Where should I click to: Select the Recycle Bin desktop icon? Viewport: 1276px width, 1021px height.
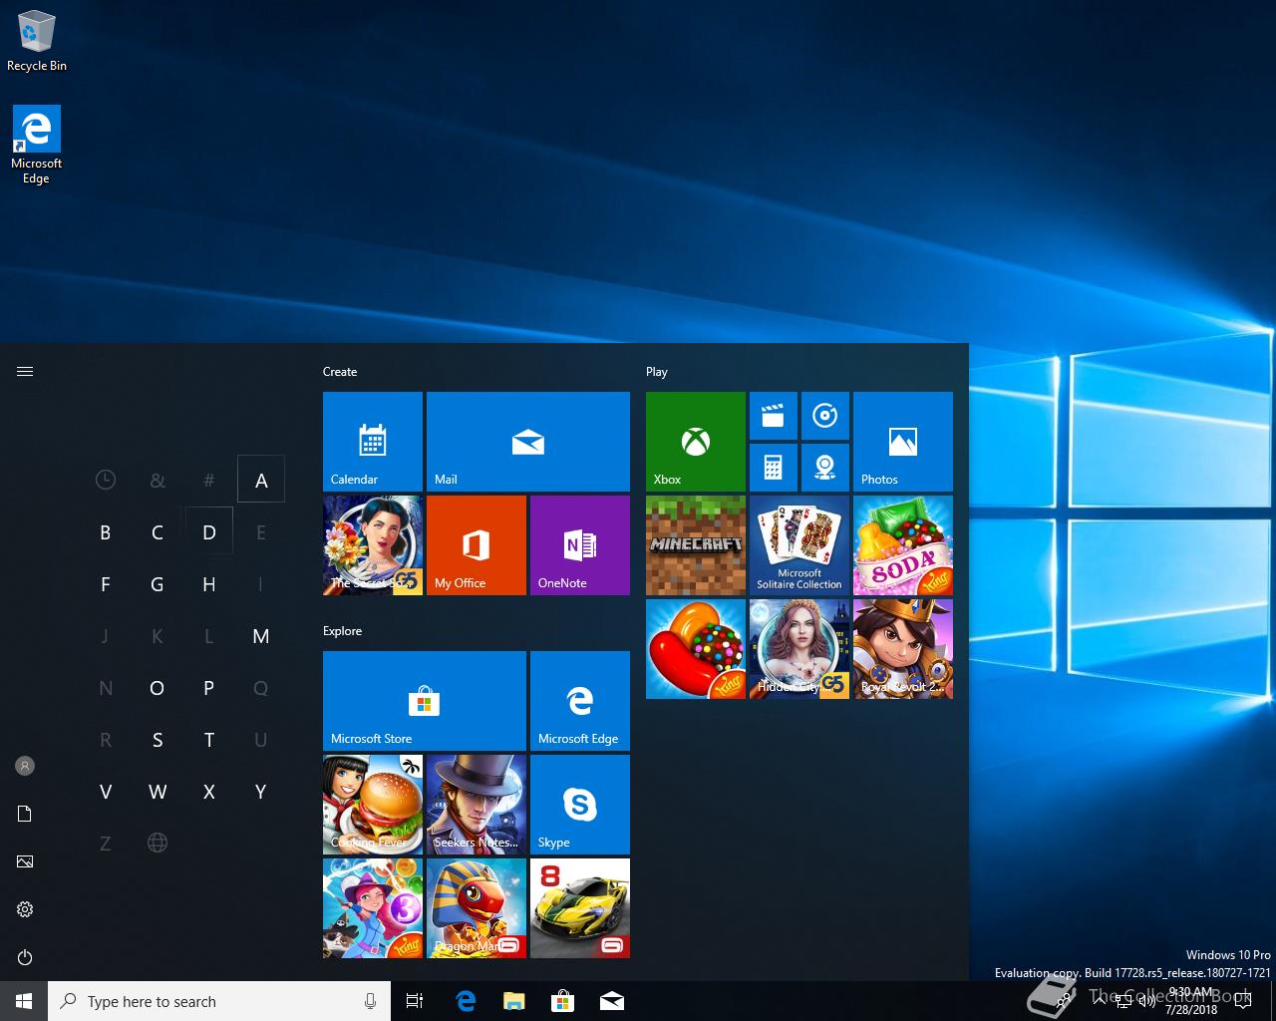click(37, 41)
